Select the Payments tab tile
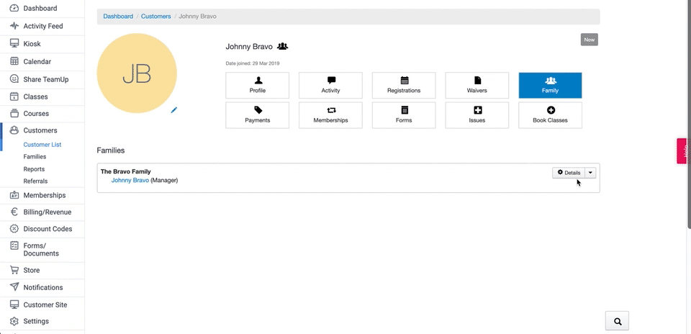This screenshot has height=334, width=691. pos(257,115)
